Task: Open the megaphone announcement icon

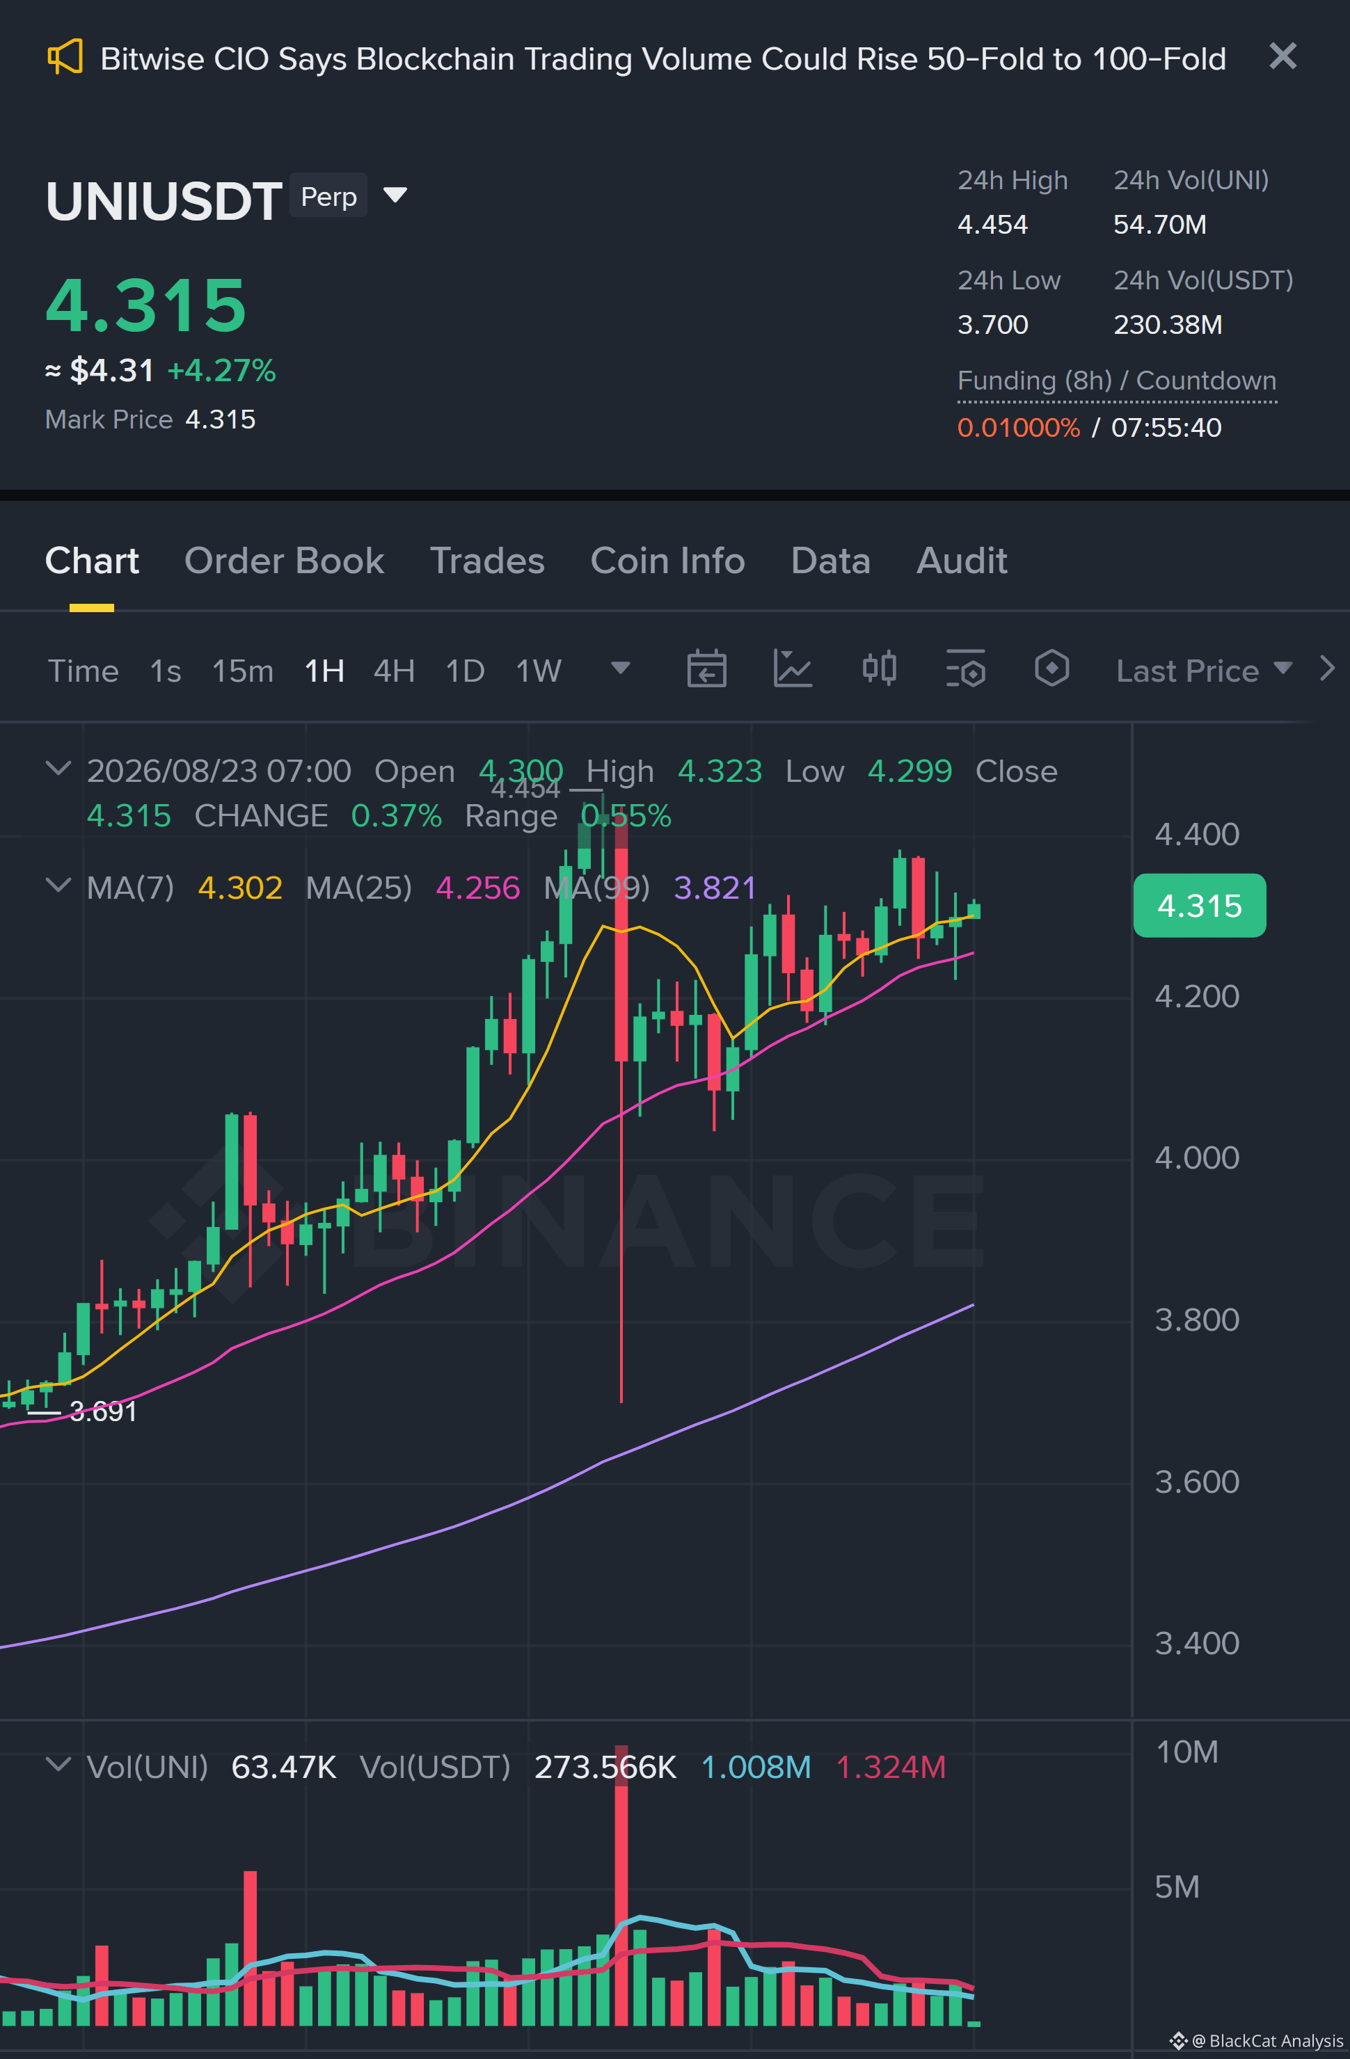Action: pyautogui.click(x=65, y=57)
